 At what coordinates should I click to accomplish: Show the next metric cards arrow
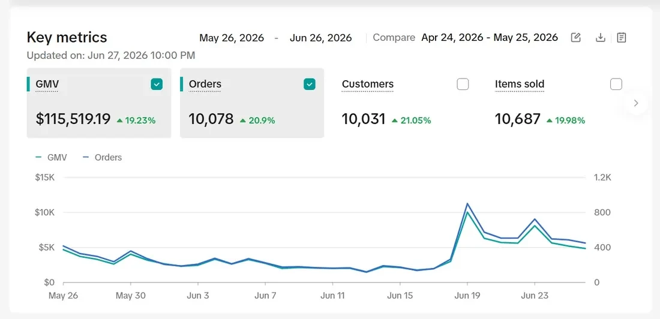click(636, 103)
